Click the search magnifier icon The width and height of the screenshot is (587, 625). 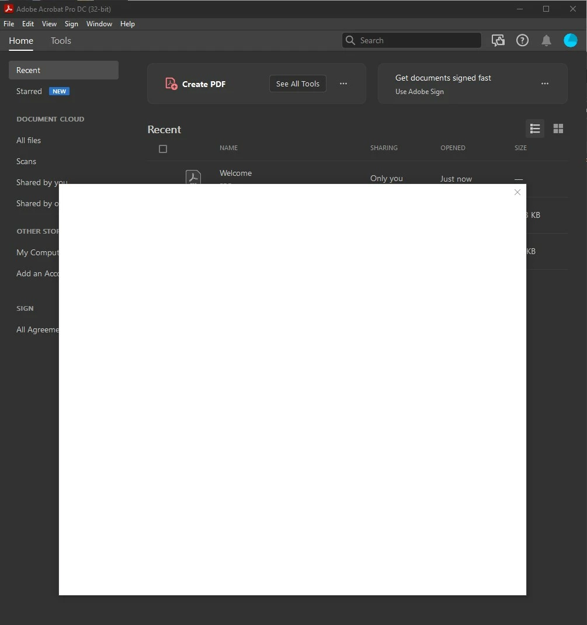click(350, 40)
